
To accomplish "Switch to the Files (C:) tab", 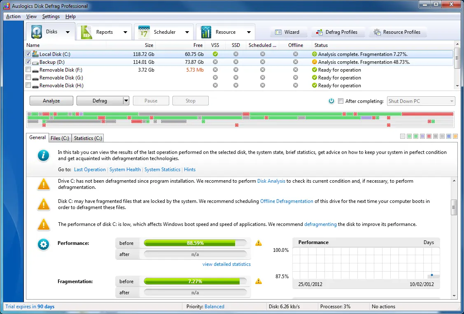I will [60, 138].
